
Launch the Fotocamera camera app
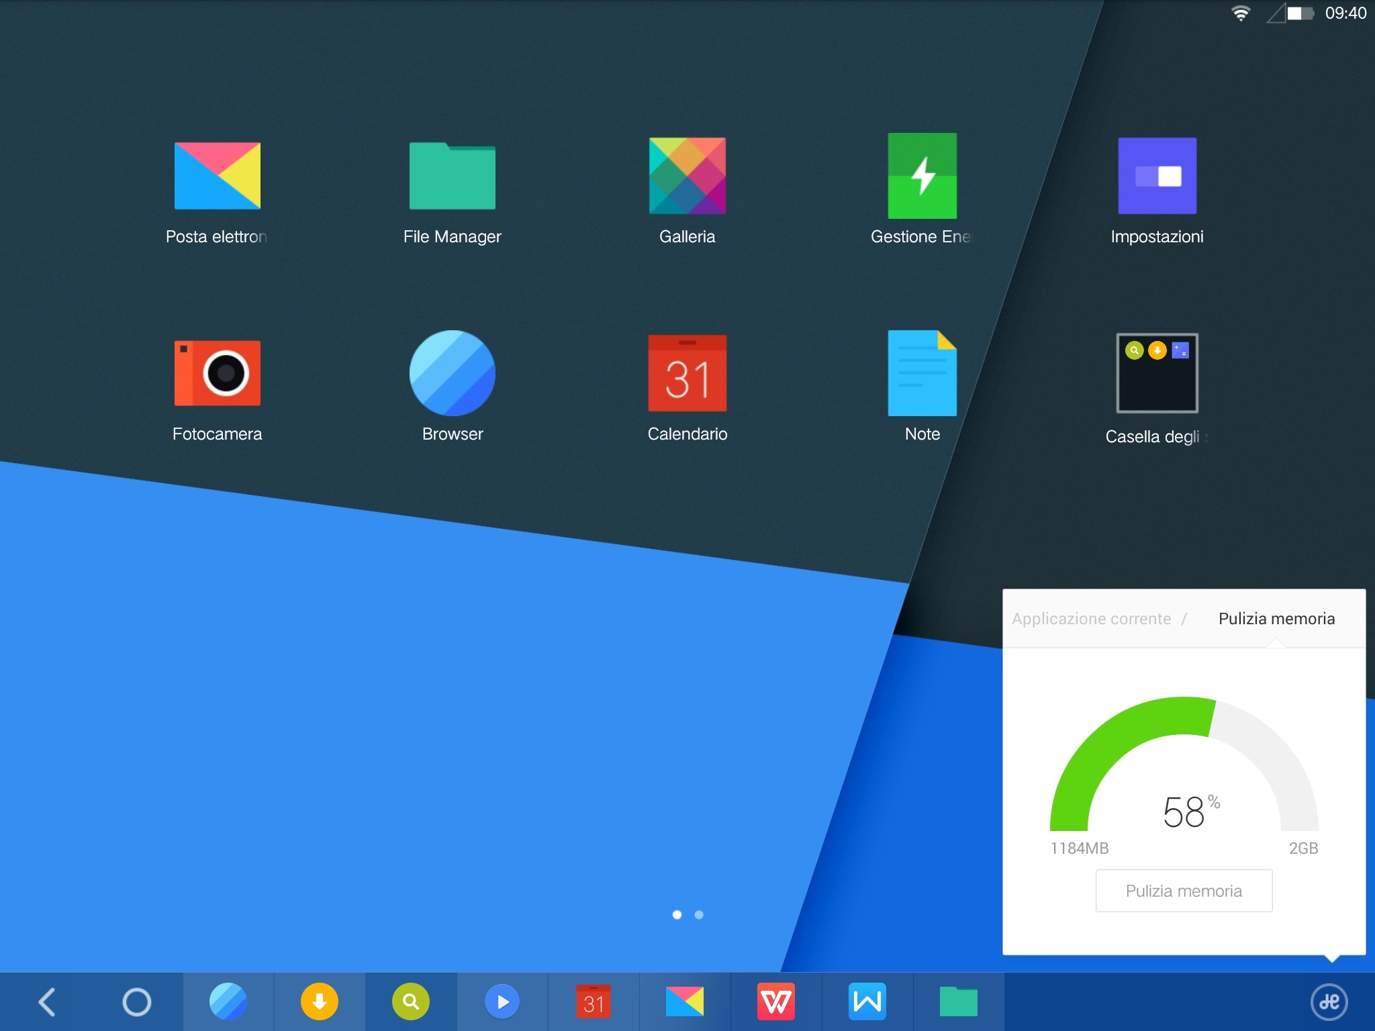[x=217, y=373]
